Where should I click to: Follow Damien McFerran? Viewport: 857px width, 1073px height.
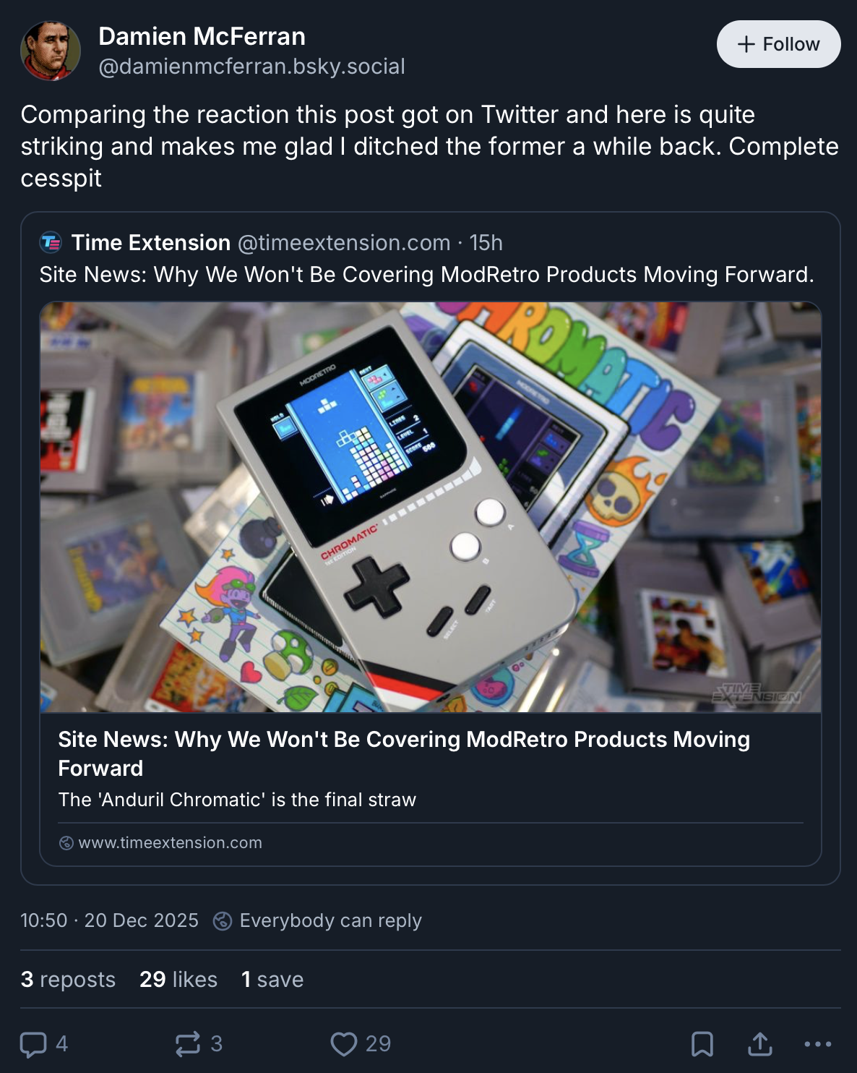tap(778, 44)
